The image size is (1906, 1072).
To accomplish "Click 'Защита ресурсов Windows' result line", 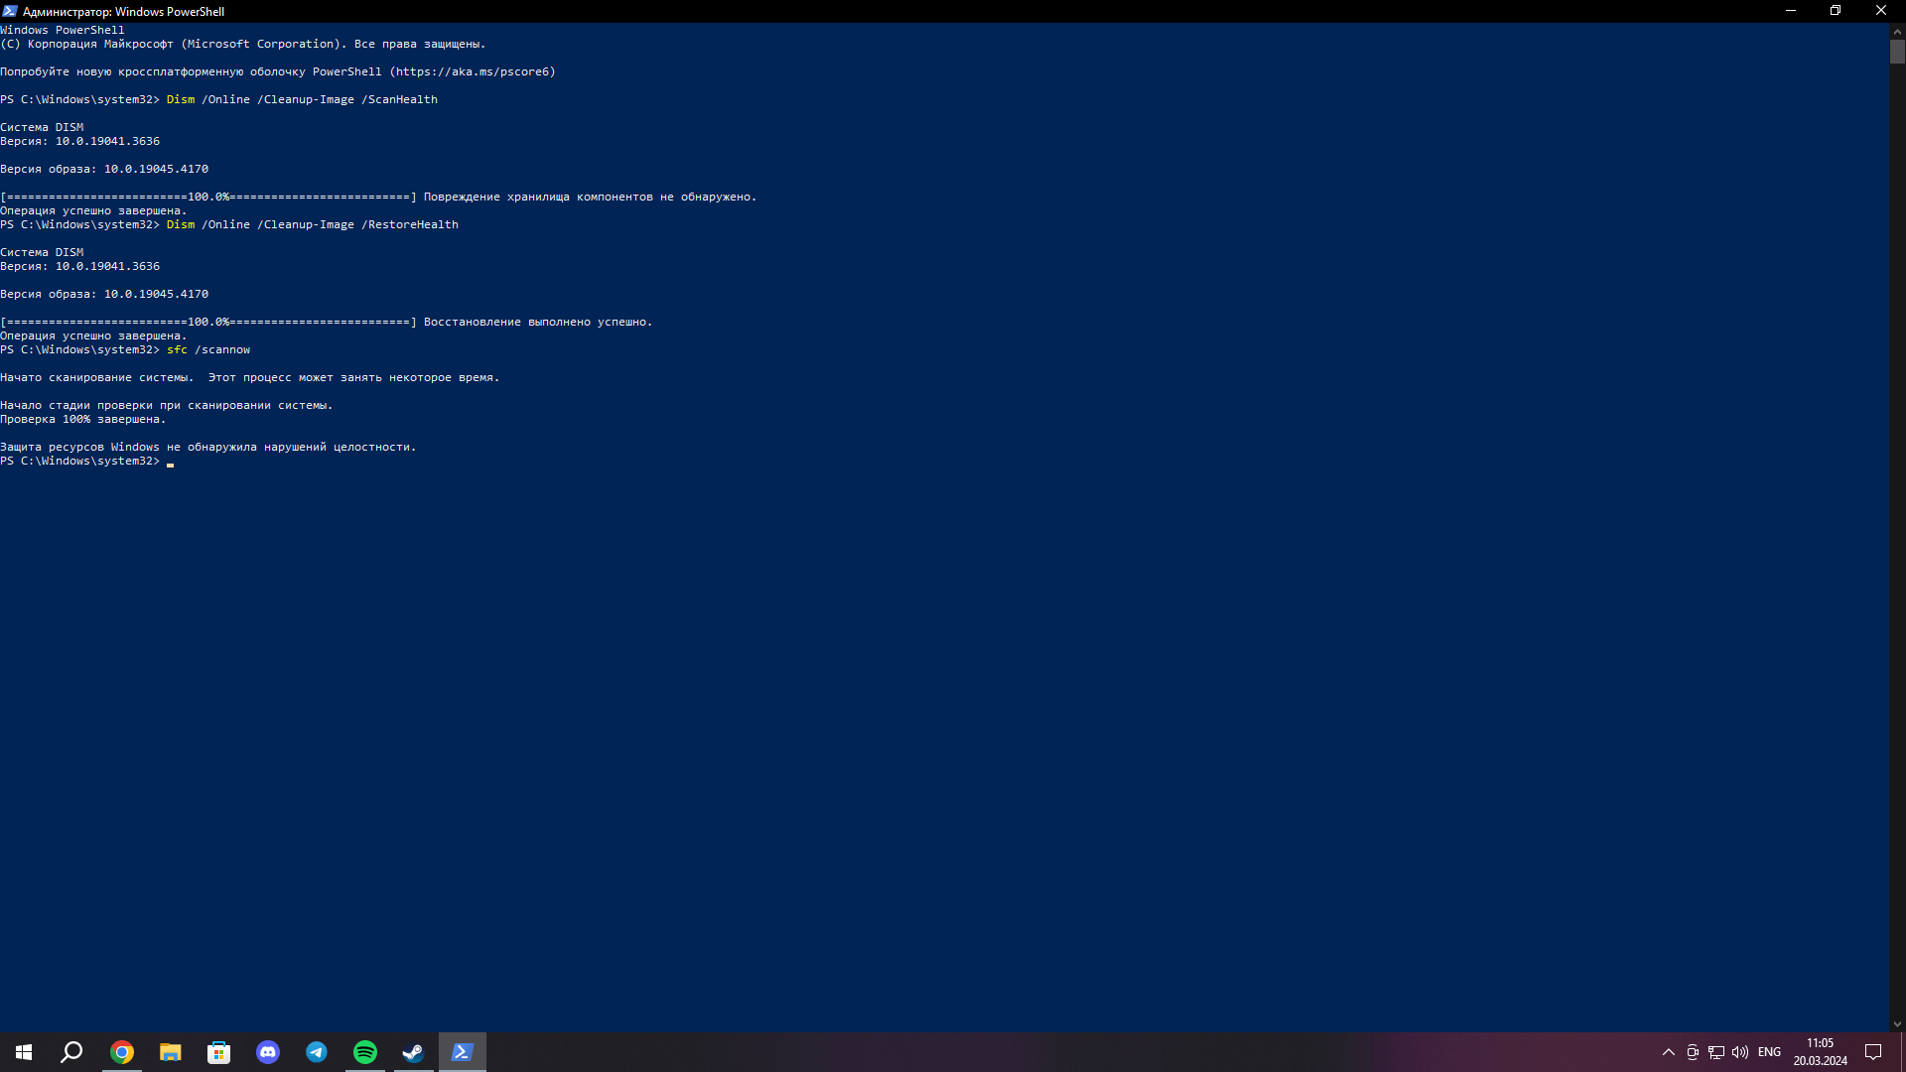I will pyautogui.click(x=207, y=447).
